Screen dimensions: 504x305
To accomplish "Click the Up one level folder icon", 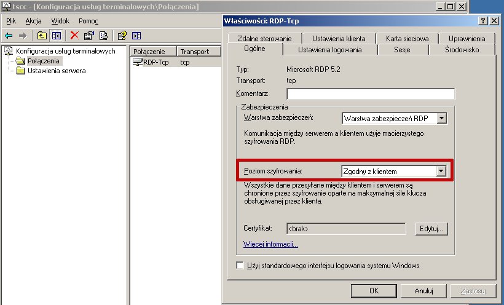I will click(42, 36).
